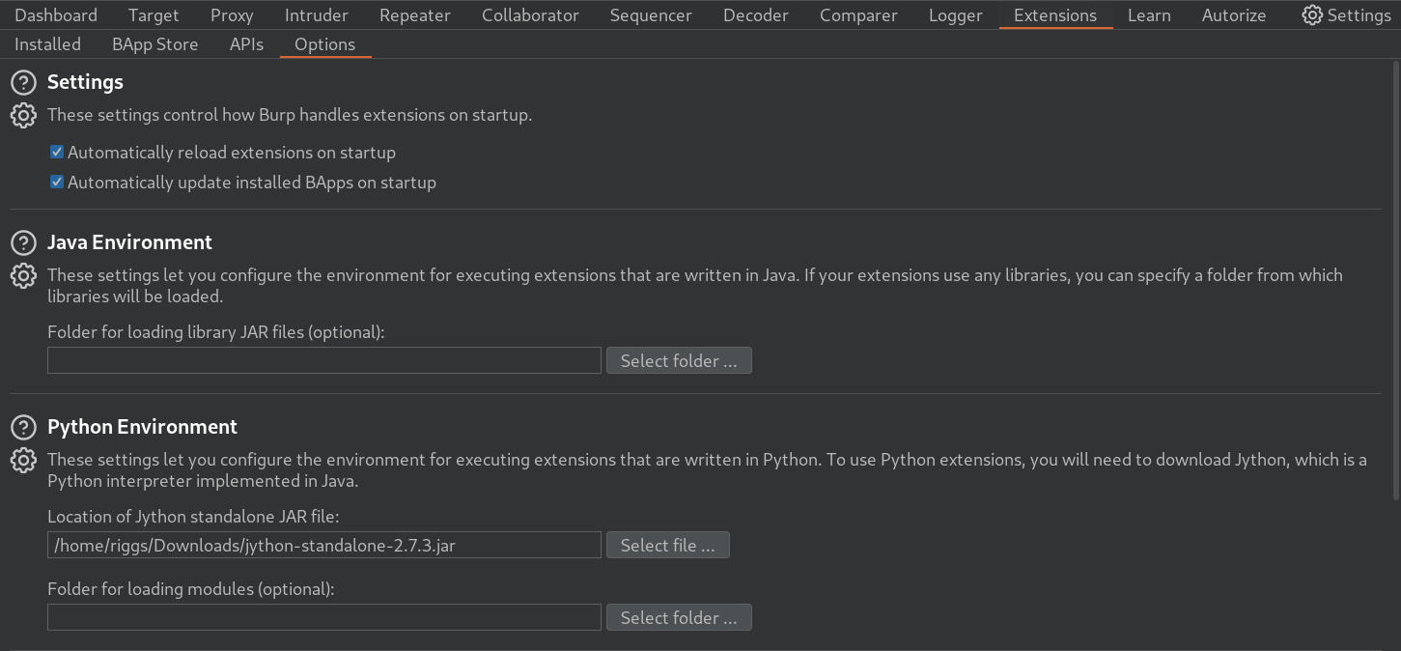Image resolution: width=1401 pixels, height=651 pixels.
Task: Click the gear icon for Python Environment
Action: 23,461
